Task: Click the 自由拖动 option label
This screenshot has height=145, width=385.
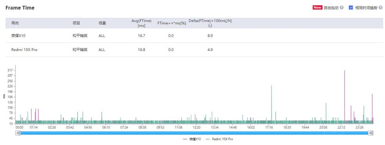Action: click(x=331, y=8)
